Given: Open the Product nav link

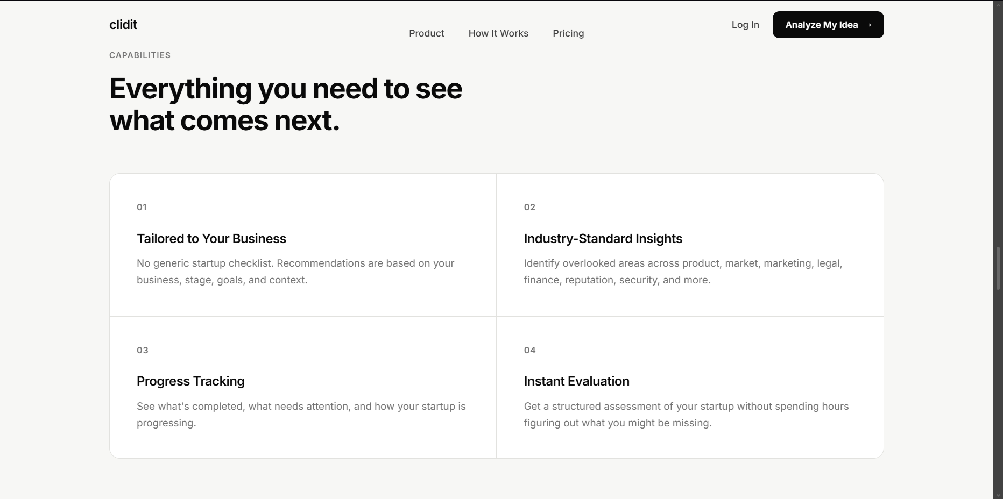Looking at the screenshot, I should click(x=426, y=33).
